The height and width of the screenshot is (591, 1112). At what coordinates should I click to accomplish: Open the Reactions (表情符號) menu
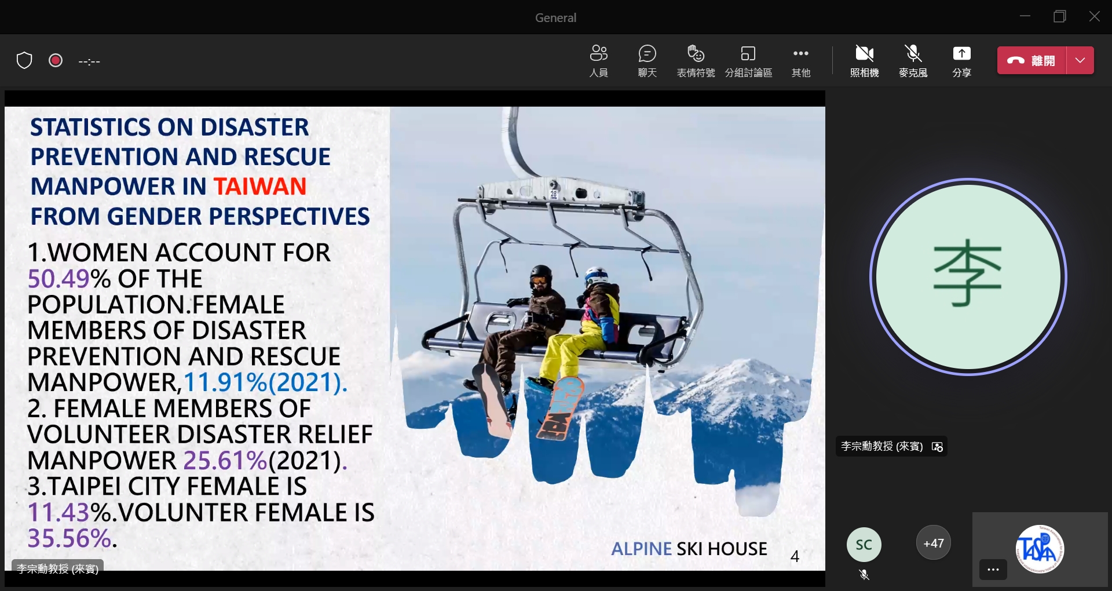point(696,60)
